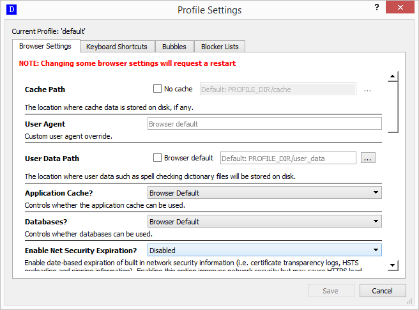The image size is (419, 310).
Task: Open the Enable Net Security Expiration dropdown
Action: click(264, 251)
